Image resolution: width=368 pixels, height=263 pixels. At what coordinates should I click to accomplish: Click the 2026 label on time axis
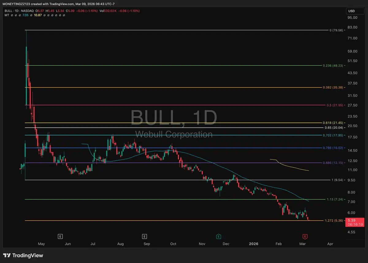tap(254, 244)
